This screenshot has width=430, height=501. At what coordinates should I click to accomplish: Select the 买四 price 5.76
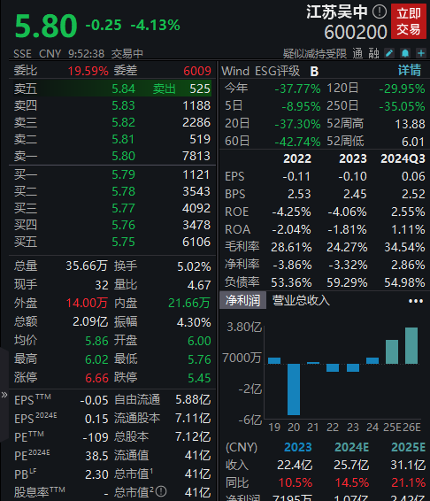pyautogui.click(x=123, y=225)
